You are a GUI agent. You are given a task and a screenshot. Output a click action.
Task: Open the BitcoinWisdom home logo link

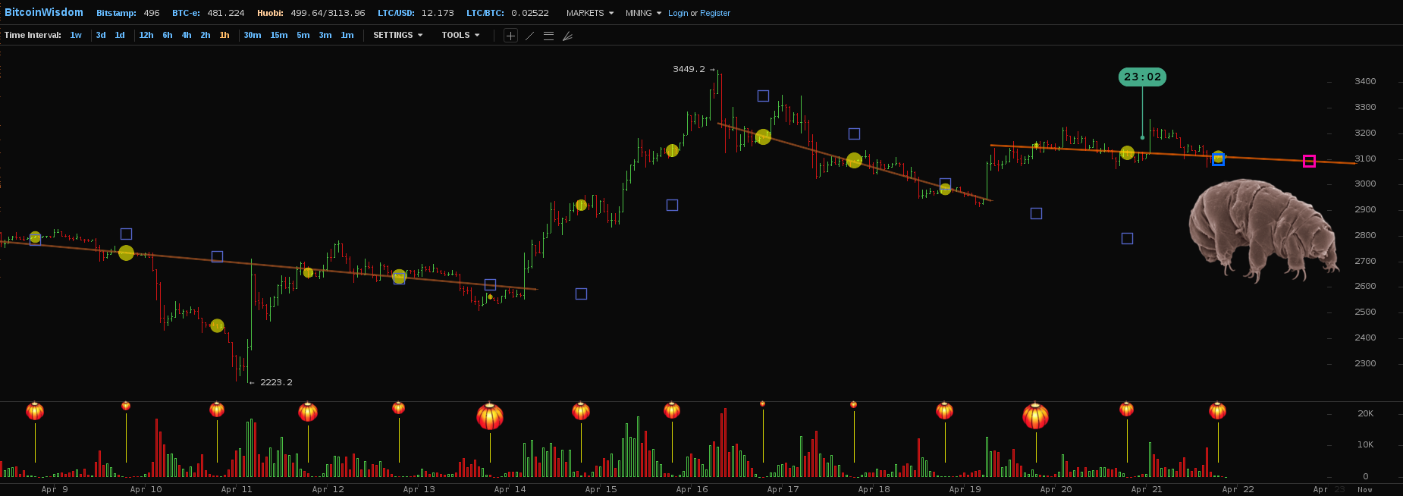(x=44, y=12)
